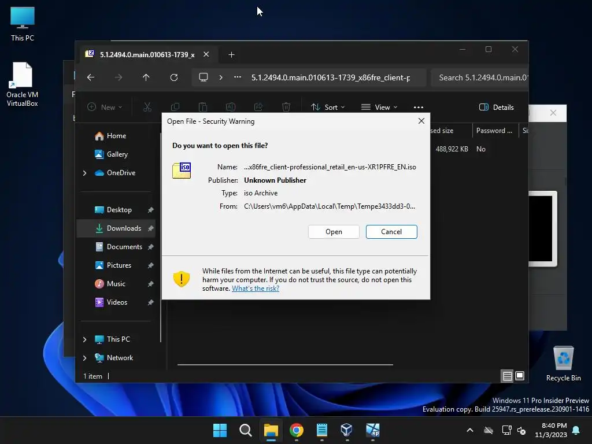Close the Security Warning dialog

coord(421,121)
